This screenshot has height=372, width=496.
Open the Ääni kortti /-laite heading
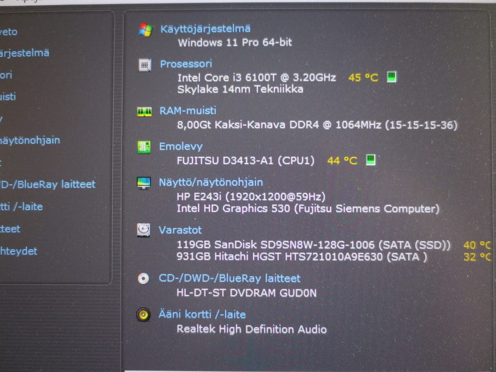pyautogui.click(x=202, y=315)
